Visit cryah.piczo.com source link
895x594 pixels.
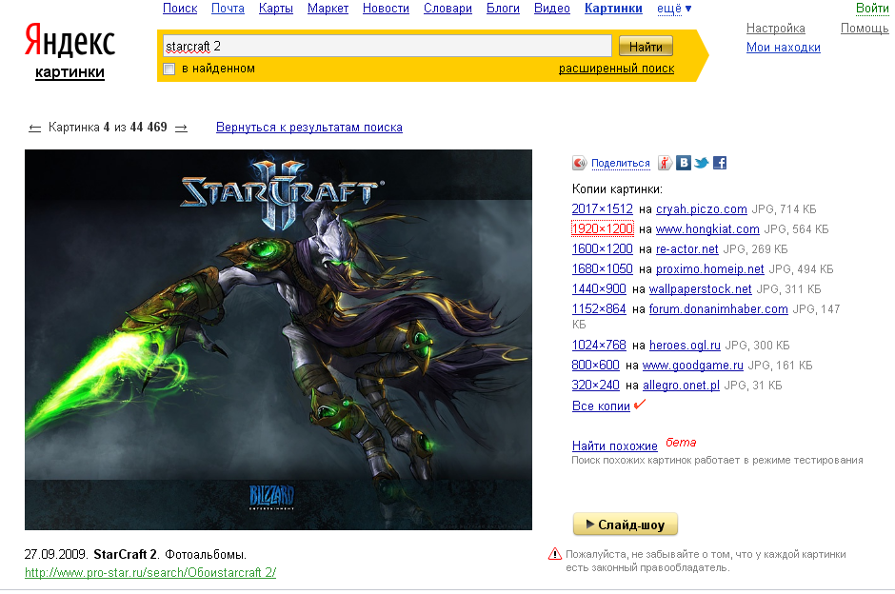pyautogui.click(x=702, y=208)
